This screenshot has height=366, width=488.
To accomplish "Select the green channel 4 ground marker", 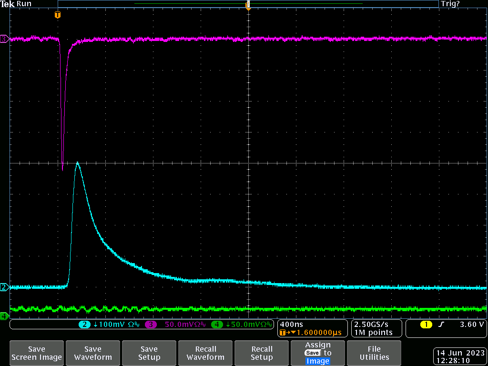I will point(4,315).
